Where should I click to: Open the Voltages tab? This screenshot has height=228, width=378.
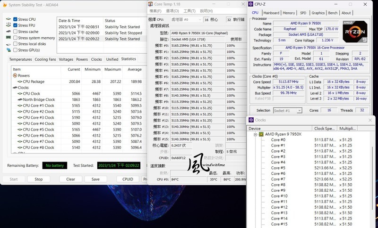[66, 59]
